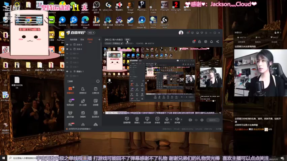
Task: Add a new scene with plus button
Action: pos(99,39)
